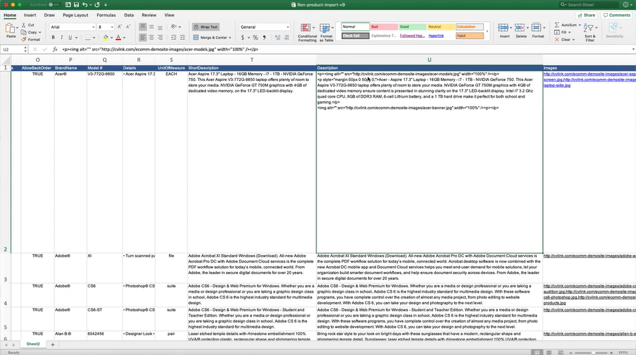
Task: Click the Decrease Decimal icon
Action: click(x=286, y=37)
